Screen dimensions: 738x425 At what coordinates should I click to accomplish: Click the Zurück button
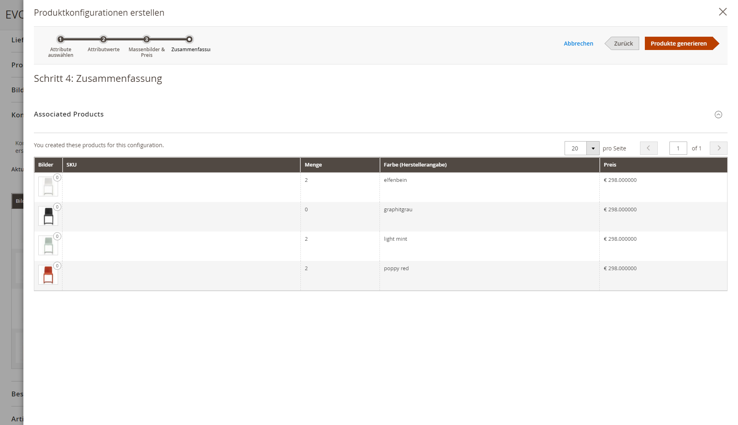click(624, 43)
